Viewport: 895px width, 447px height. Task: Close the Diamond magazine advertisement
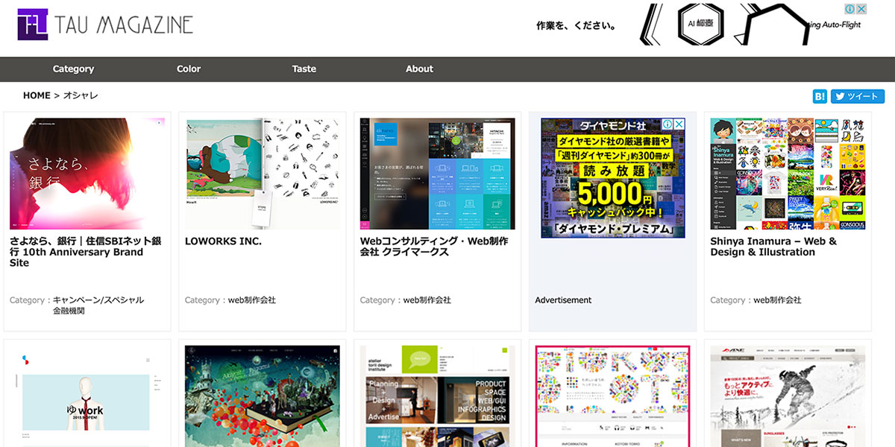coord(679,124)
